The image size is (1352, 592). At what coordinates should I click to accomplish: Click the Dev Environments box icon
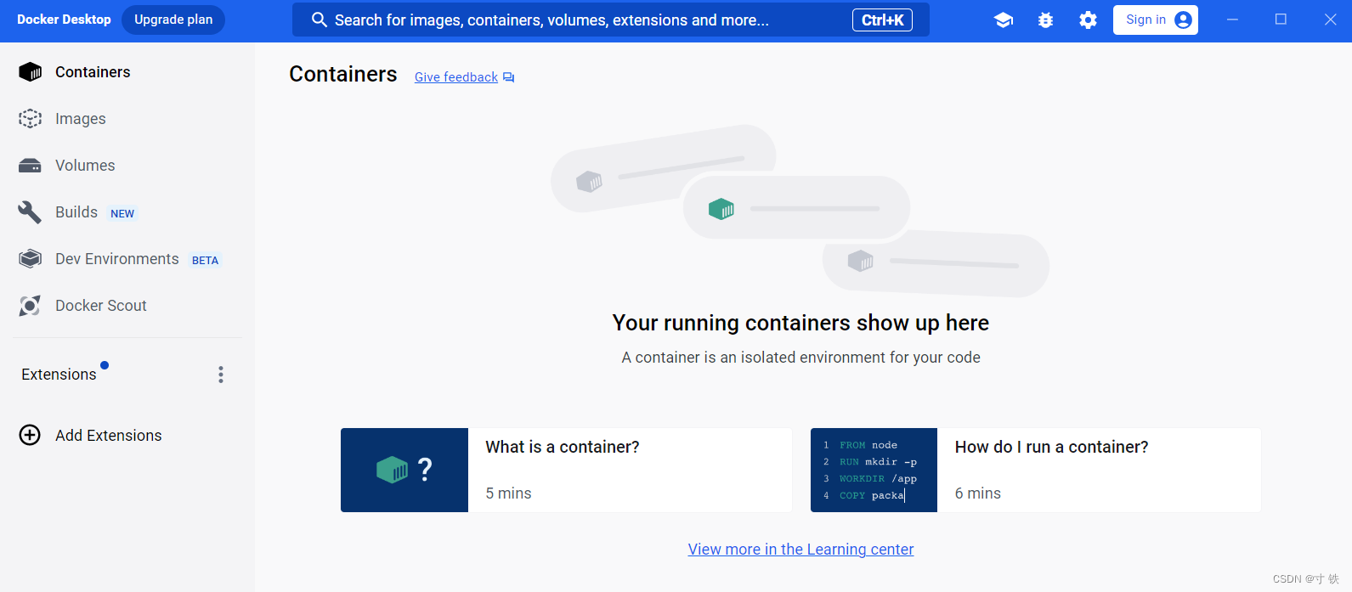(31, 259)
